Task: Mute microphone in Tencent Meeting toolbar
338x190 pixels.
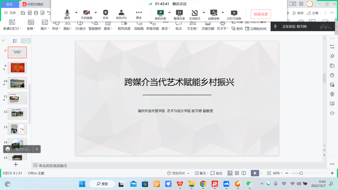Action: pos(67,14)
